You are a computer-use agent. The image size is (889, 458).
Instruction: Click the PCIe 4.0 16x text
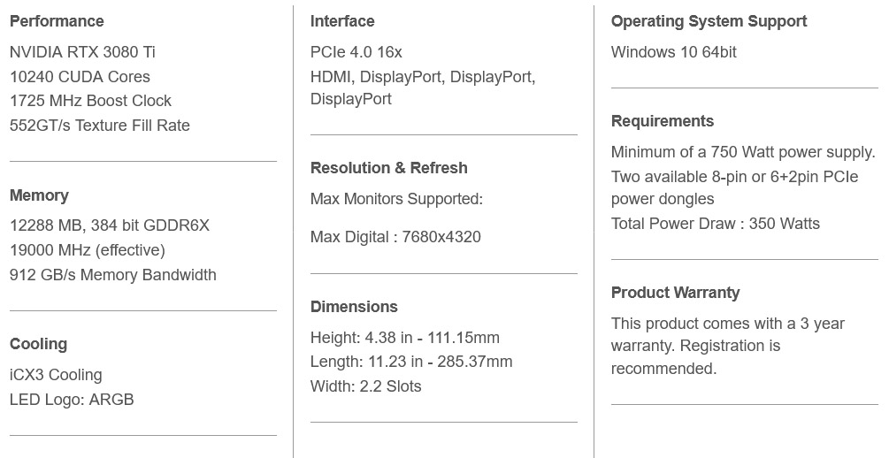pos(356,52)
